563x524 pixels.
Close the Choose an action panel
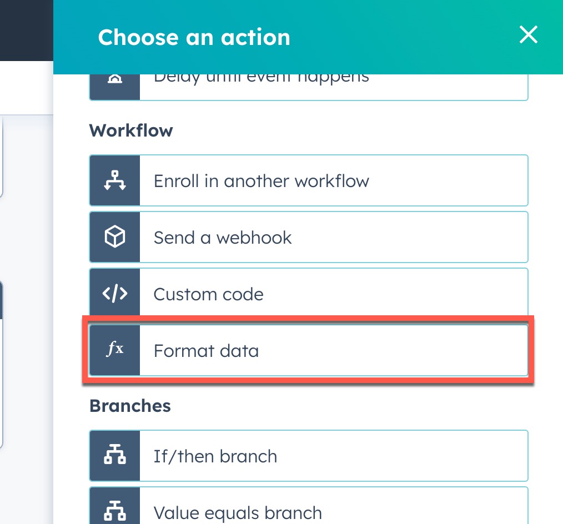click(x=528, y=35)
